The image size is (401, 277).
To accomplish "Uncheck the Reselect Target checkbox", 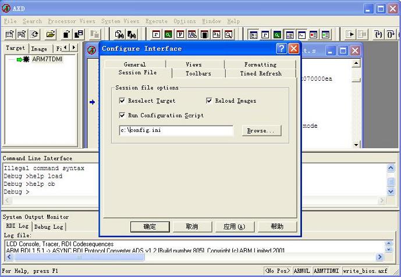I will click(122, 100).
